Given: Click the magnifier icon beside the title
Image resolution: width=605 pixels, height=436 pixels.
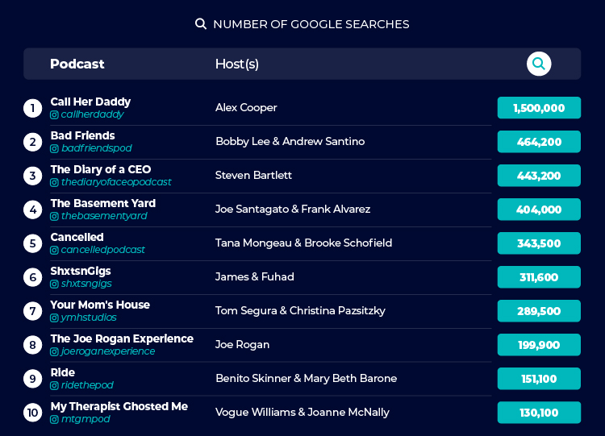Looking at the screenshot, I should pos(201,24).
